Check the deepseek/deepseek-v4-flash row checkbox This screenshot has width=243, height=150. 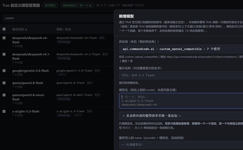click(x=4, y=38)
